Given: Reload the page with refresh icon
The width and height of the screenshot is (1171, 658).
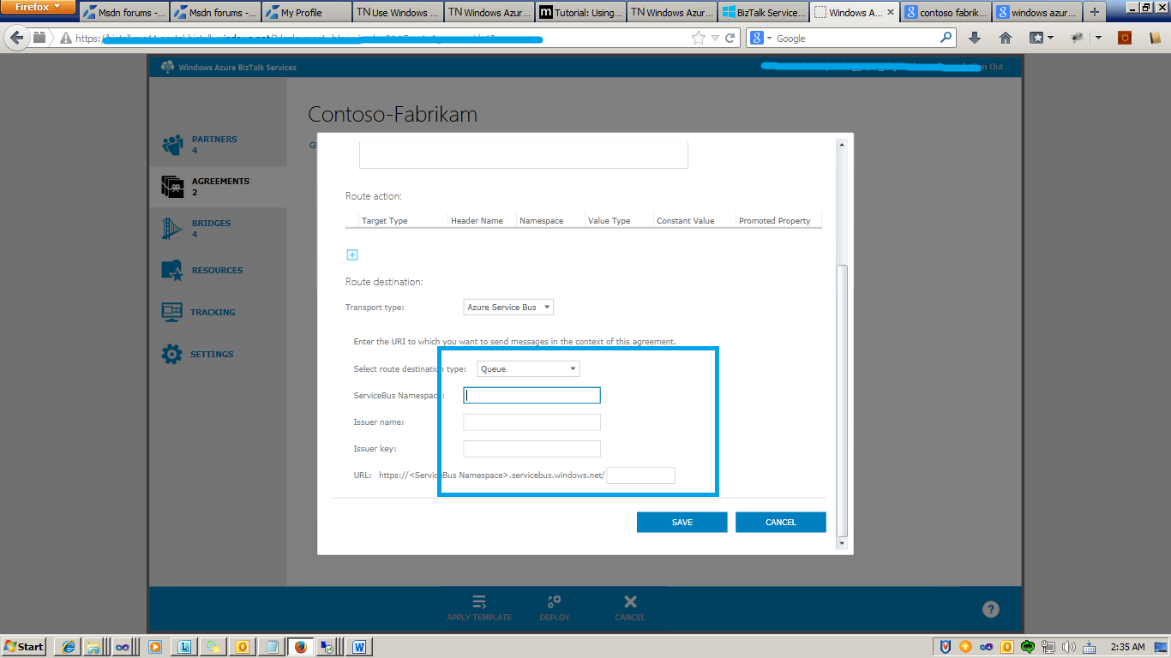Looking at the screenshot, I should [730, 38].
